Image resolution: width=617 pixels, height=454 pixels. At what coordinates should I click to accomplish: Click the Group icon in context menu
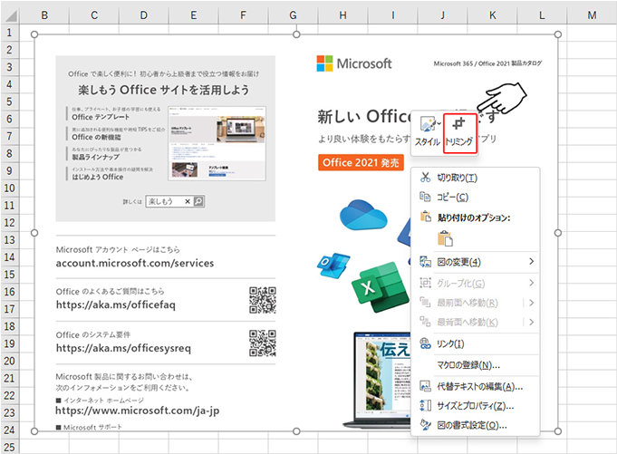[x=425, y=283]
